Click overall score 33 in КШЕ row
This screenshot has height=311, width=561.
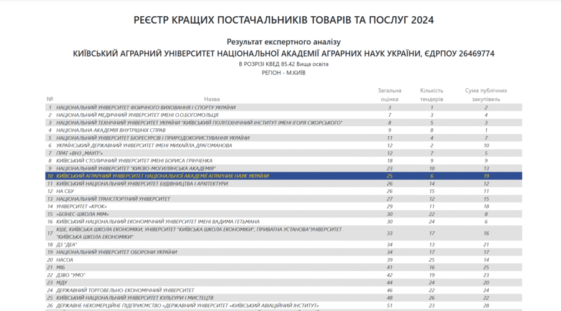point(390,233)
